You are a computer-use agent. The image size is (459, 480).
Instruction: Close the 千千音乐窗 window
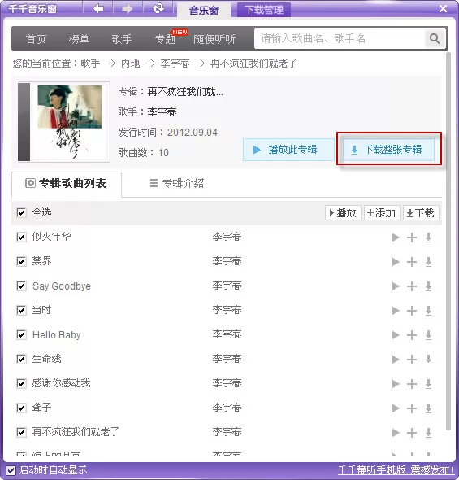click(x=443, y=8)
